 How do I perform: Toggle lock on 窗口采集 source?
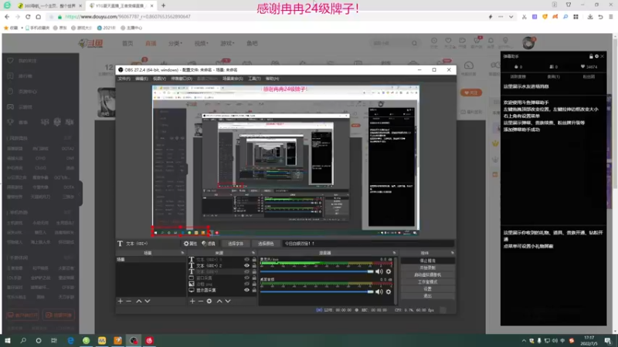click(x=254, y=278)
